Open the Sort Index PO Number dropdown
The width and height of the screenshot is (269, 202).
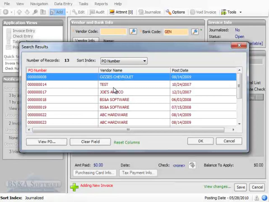pos(124,61)
